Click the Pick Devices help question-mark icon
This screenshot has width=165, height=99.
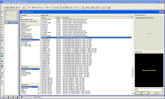160,12
